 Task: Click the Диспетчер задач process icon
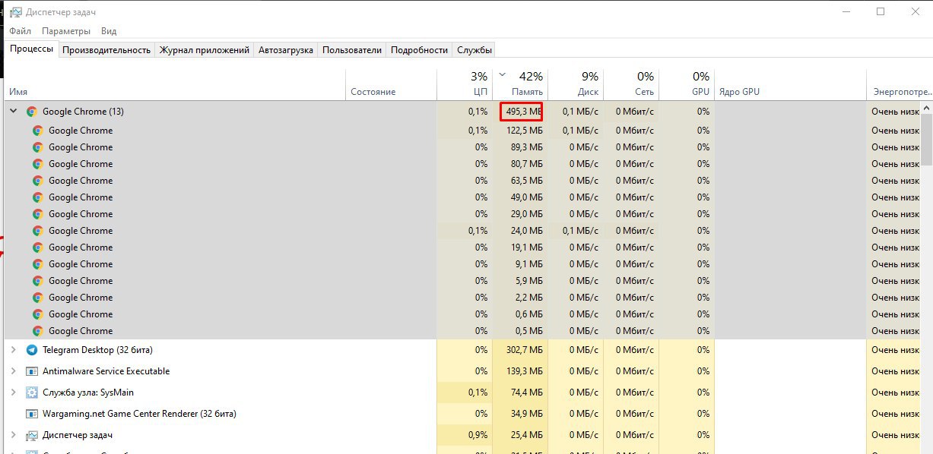tap(32, 435)
